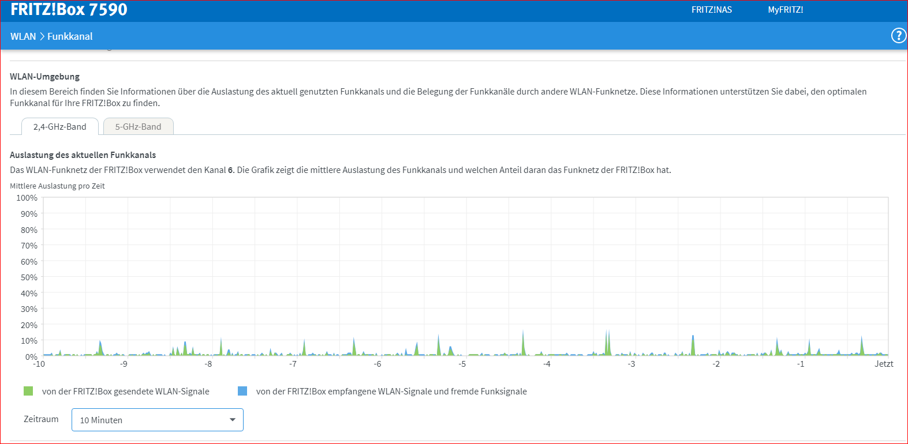The height and width of the screenshot is (444, 908).
Task: Click the '-10' time axis label
Action: coord(39,364)
